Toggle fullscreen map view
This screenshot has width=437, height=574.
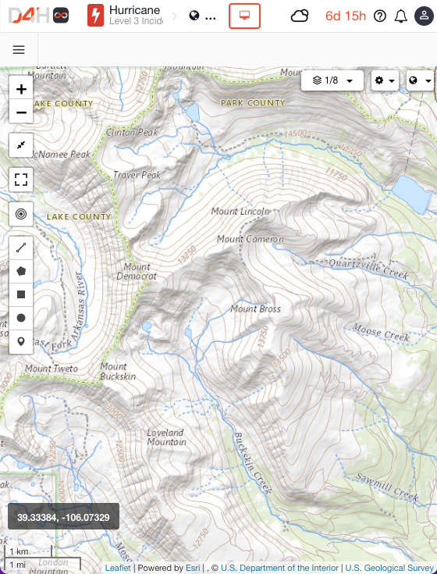point(21,180)
